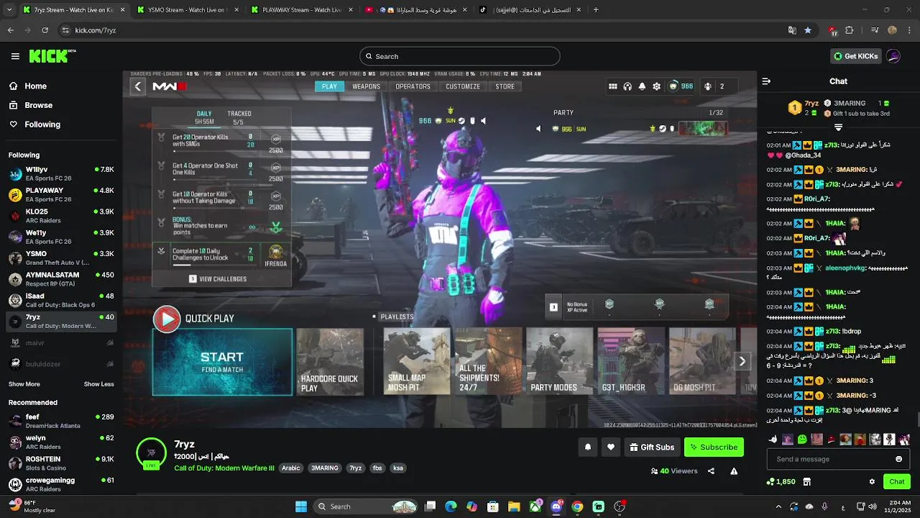Click the KICK logo
The height and width of the screenshot is (518, 920).
click(52, 56)
